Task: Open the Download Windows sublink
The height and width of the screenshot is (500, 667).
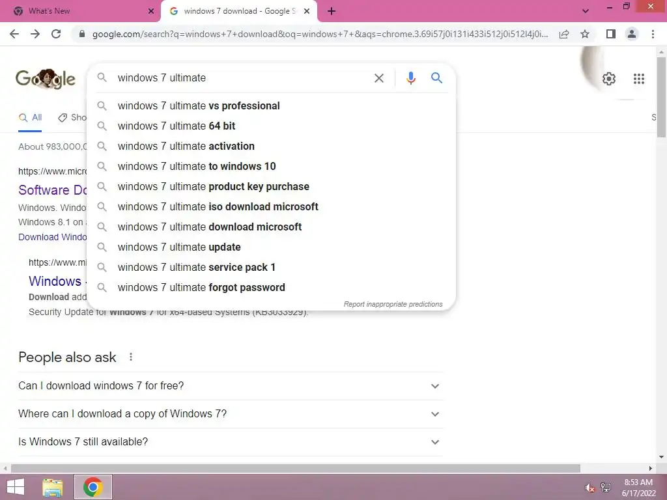Action: 52,237
